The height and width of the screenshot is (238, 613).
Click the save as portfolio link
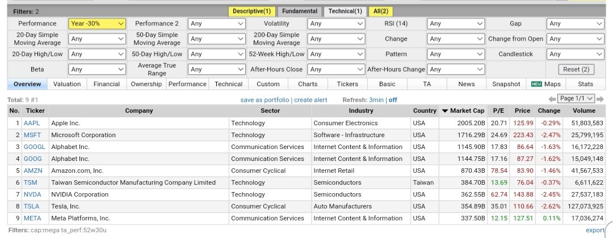pyautogui.click(x=264, y=100)
